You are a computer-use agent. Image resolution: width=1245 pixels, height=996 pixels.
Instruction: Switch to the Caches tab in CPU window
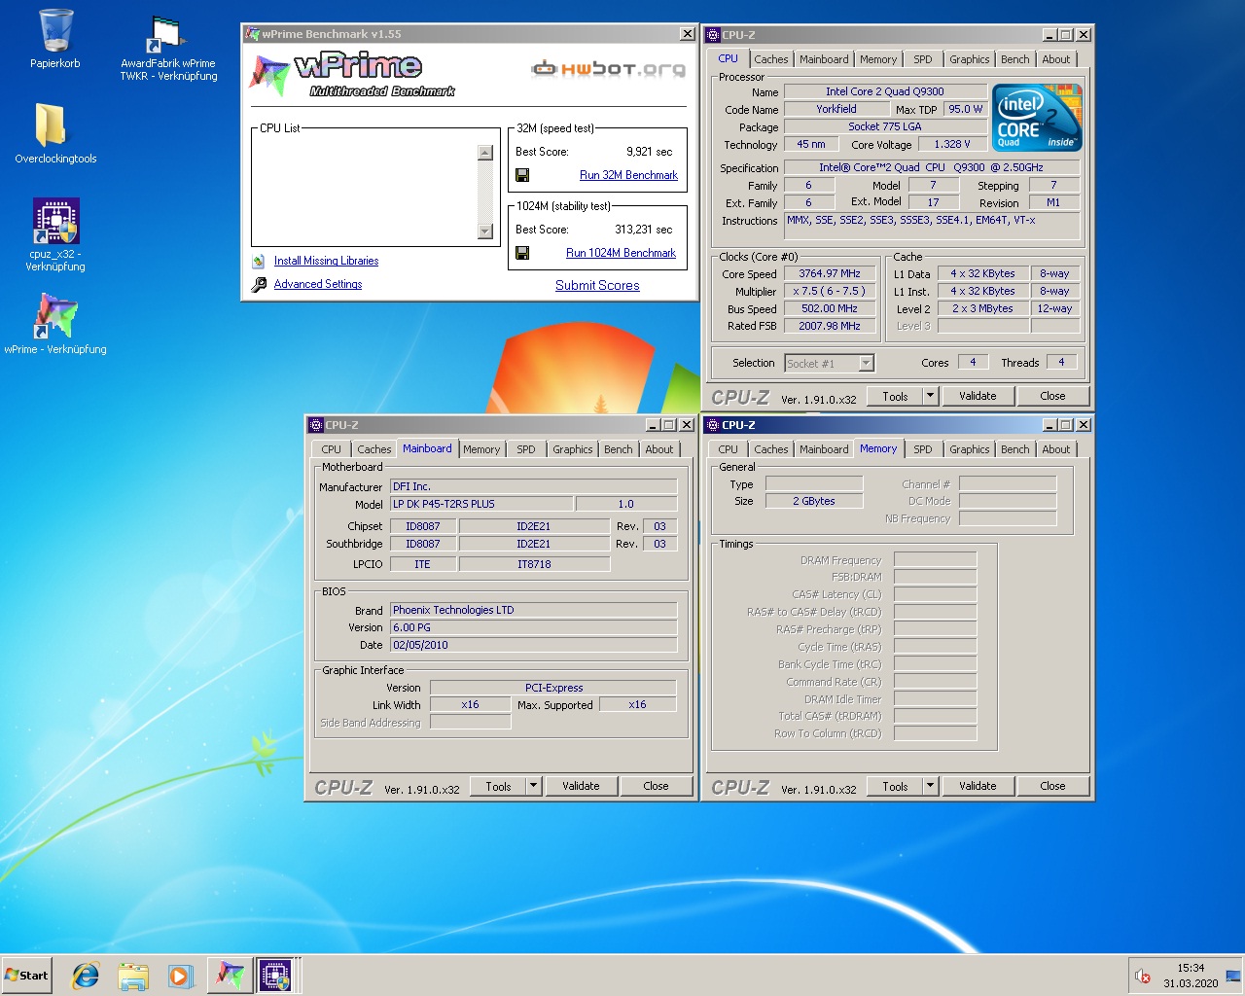pyautogui.click(x=771, y=59)
